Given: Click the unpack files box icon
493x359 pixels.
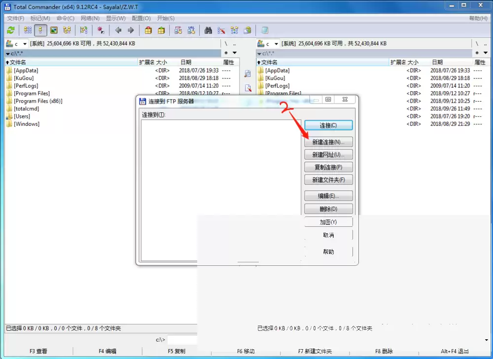Looking at the screenshot, I should [161, 30].
